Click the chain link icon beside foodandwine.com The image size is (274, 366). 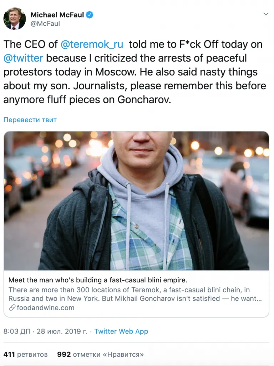tap(12, 308)
